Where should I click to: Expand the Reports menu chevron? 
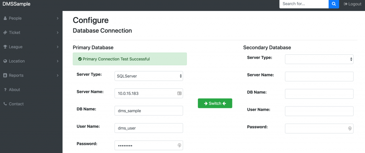coord(57,75)
